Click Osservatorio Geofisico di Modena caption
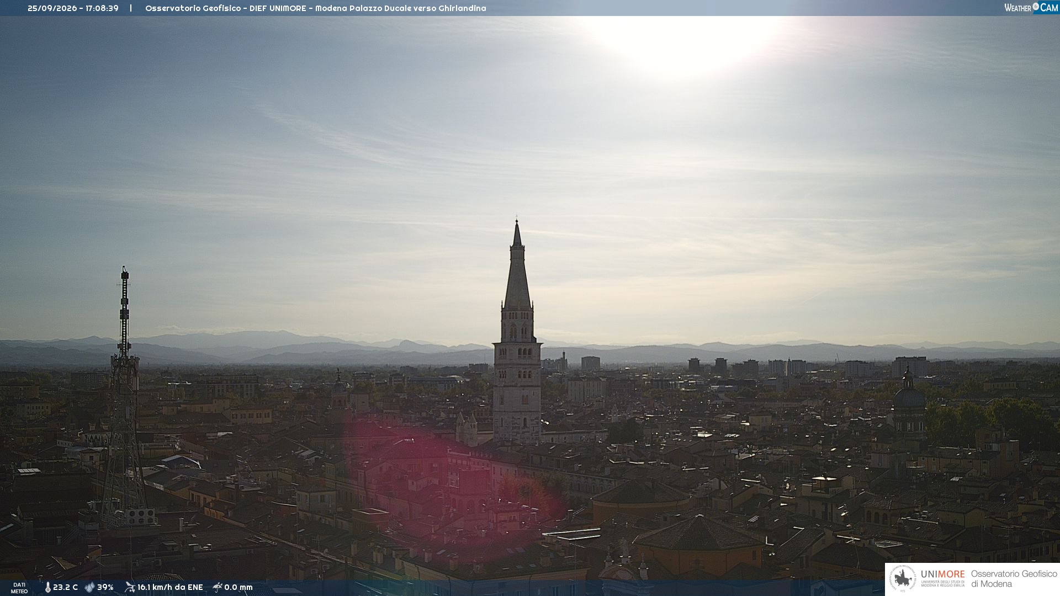This screenshot has height=596, width=1060. click(x=1014, y=579)
